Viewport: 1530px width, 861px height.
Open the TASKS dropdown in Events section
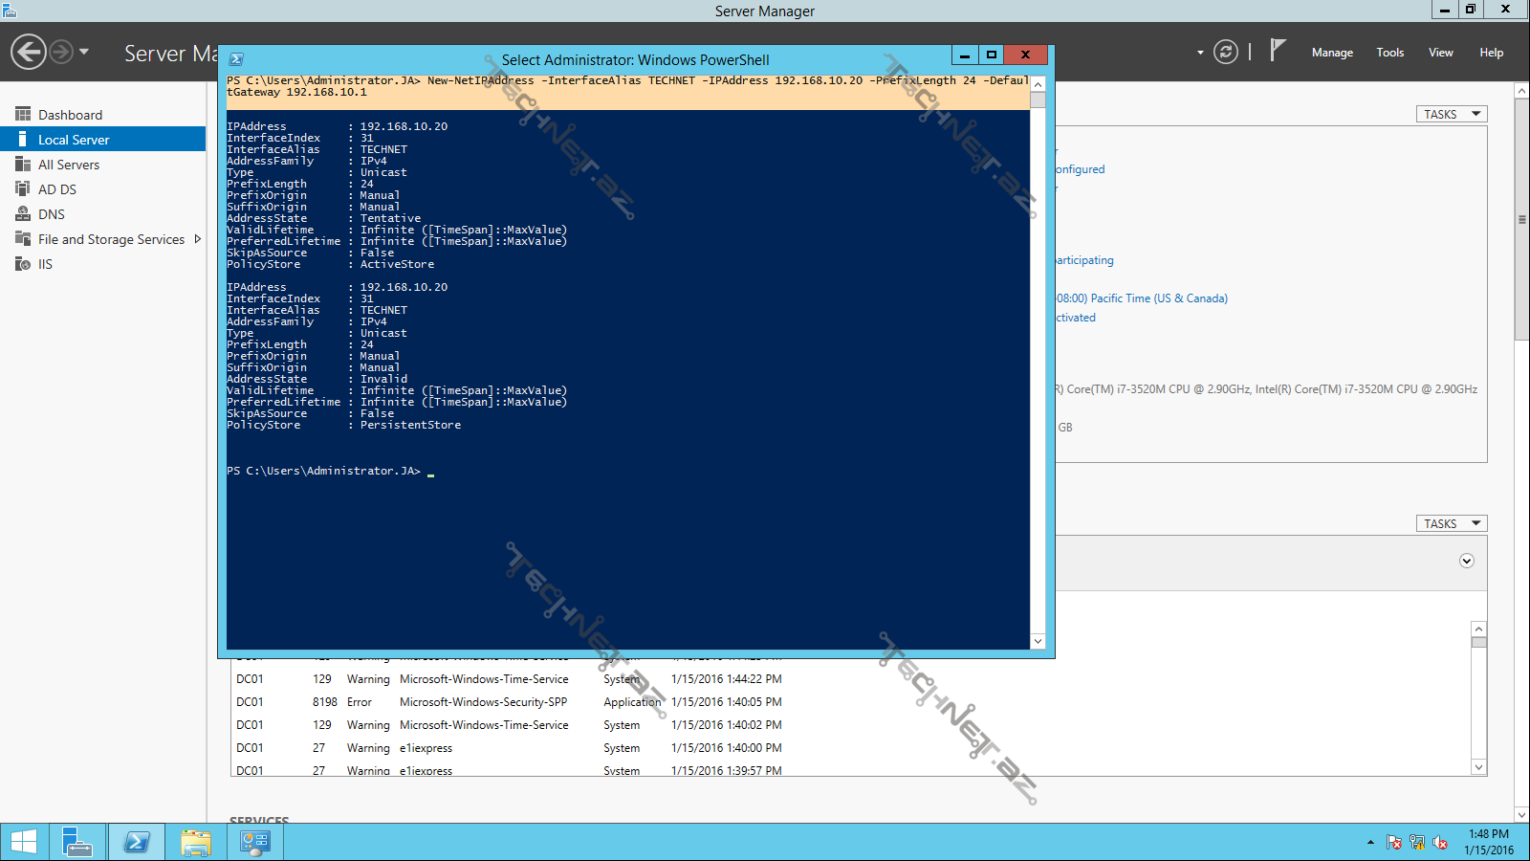coord(1451,523)
